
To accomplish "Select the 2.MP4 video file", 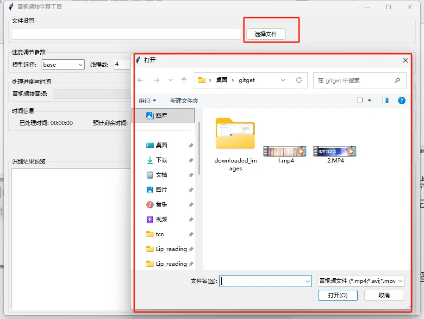I will tap(335, 155).
